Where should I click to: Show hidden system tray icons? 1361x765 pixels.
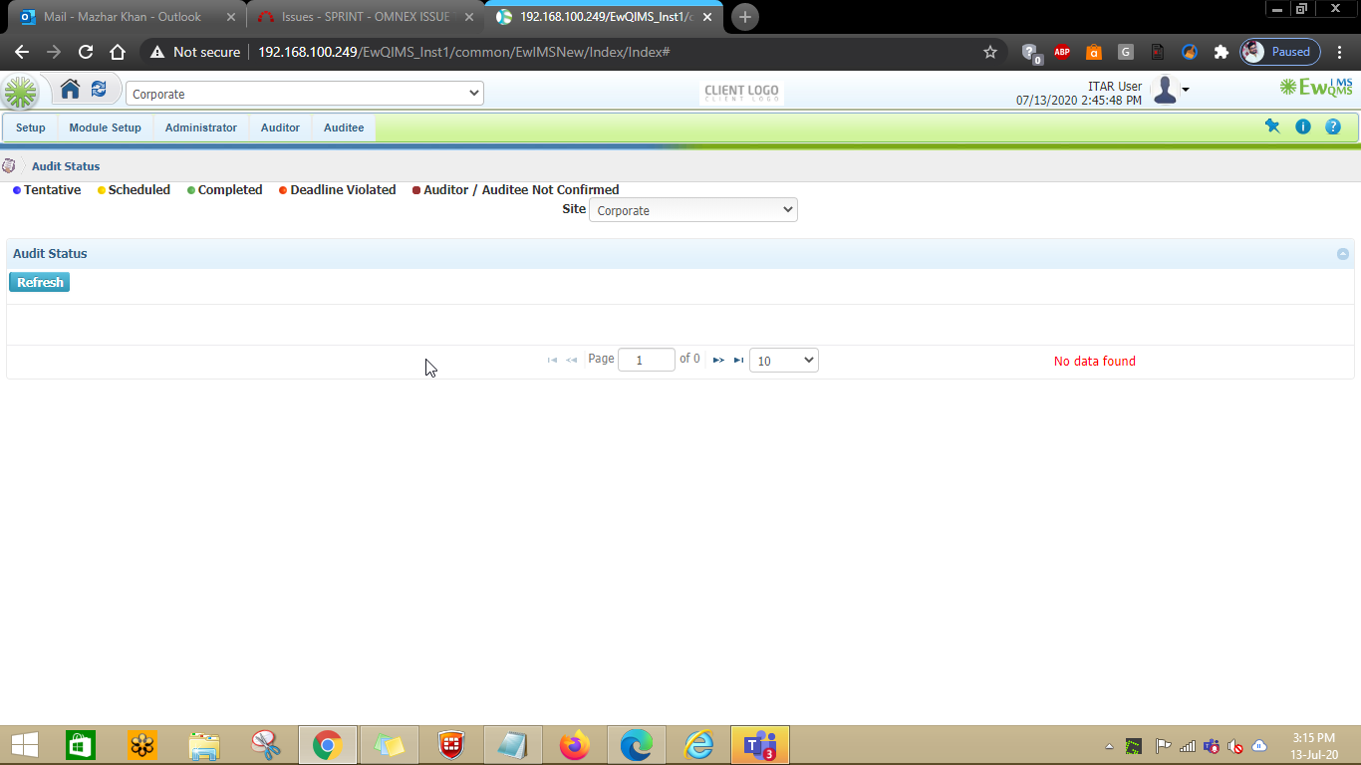click(1110, 746)
